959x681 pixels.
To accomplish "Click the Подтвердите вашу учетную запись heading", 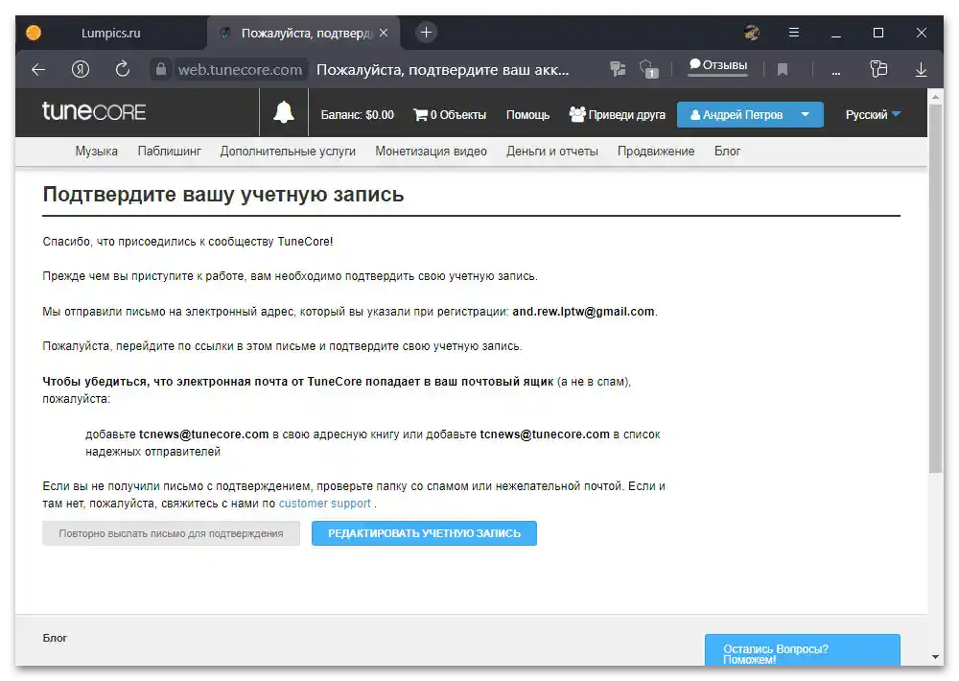I will tap(223, 195).
